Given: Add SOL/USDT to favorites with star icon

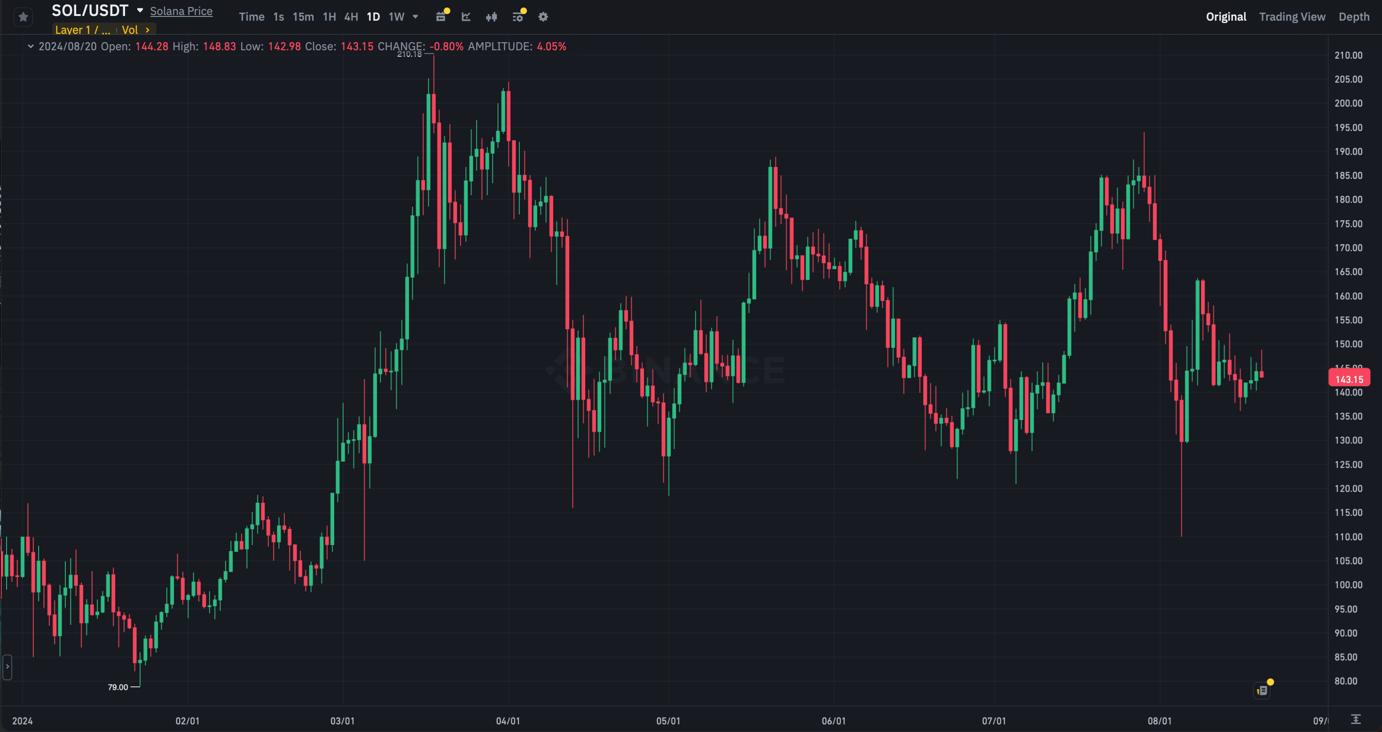Looking at the screenshot, I should [x=23, y=17].
